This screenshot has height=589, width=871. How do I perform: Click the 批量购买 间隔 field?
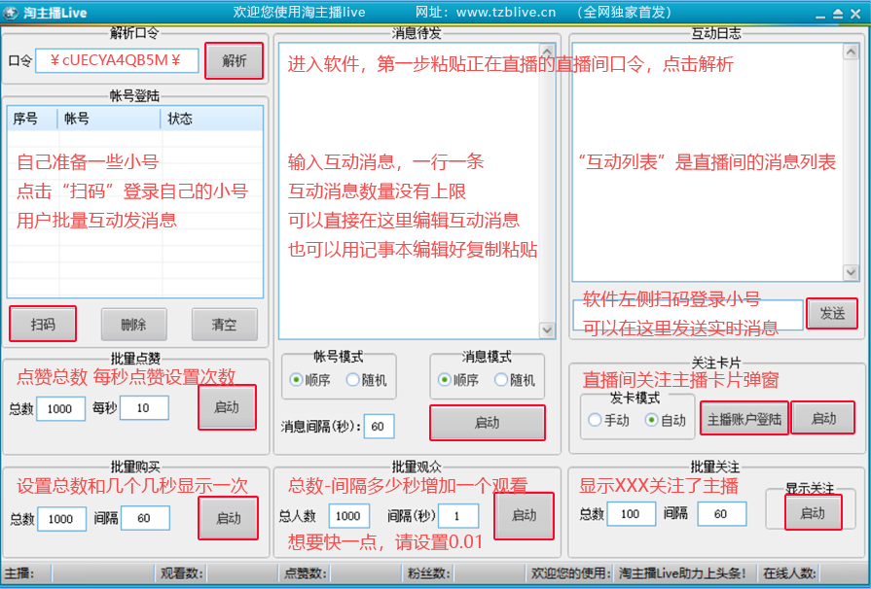tap(145, 518)
